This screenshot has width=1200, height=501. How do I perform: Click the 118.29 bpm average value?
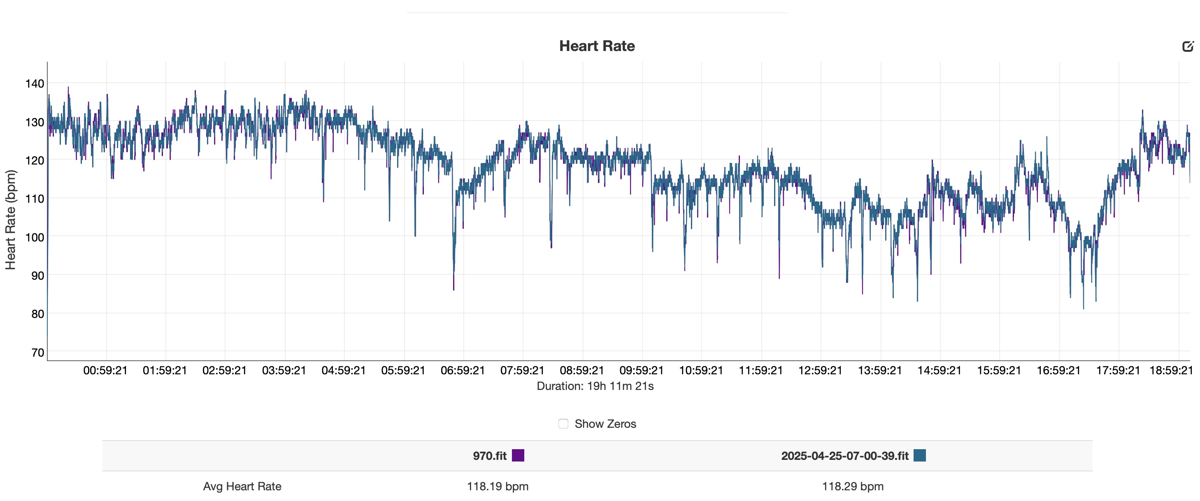click(x=853, y=486)
